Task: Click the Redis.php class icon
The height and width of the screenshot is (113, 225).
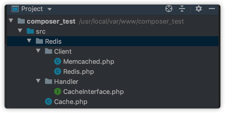Action: coord(58,72)
